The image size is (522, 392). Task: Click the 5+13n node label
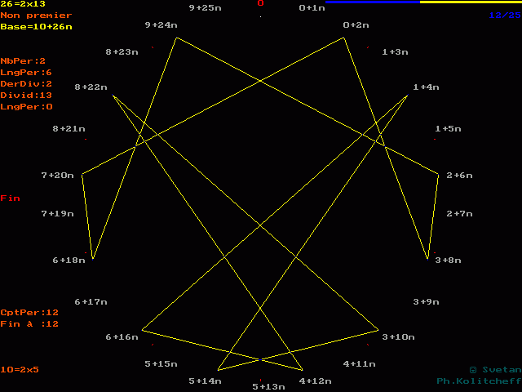click(x=269, y=386)
